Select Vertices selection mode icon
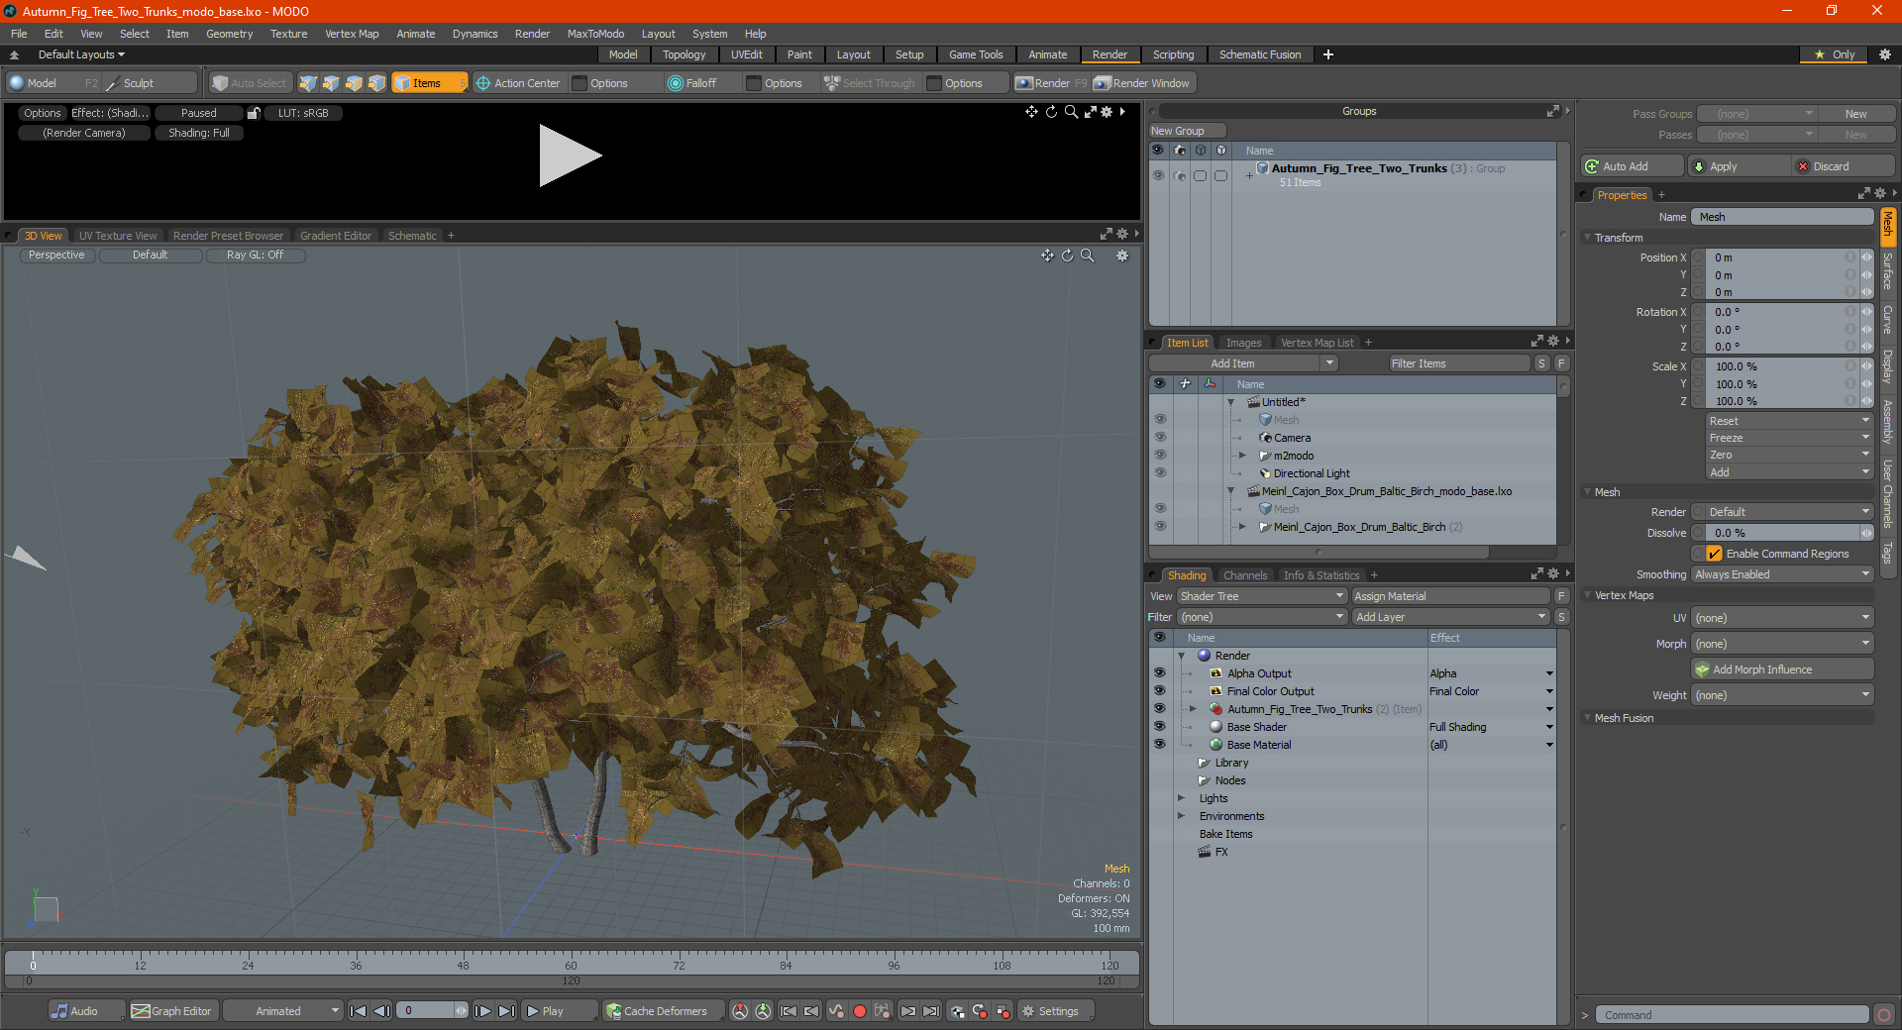 (x=308, y=83)
